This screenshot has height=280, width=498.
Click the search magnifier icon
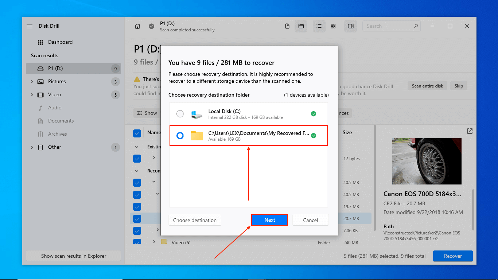coord(416,26)
